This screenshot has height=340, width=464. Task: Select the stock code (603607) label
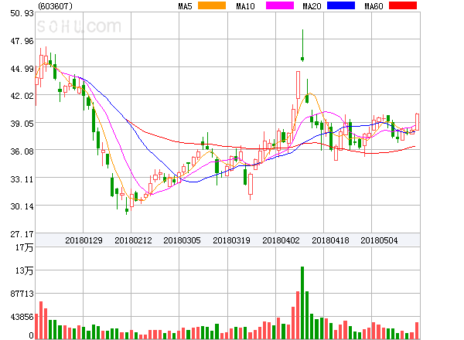56,6
